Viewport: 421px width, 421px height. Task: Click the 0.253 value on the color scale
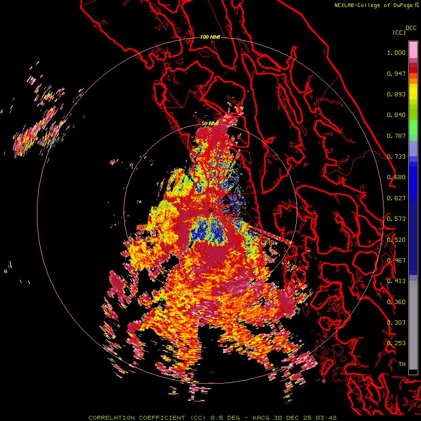(396, 343)
